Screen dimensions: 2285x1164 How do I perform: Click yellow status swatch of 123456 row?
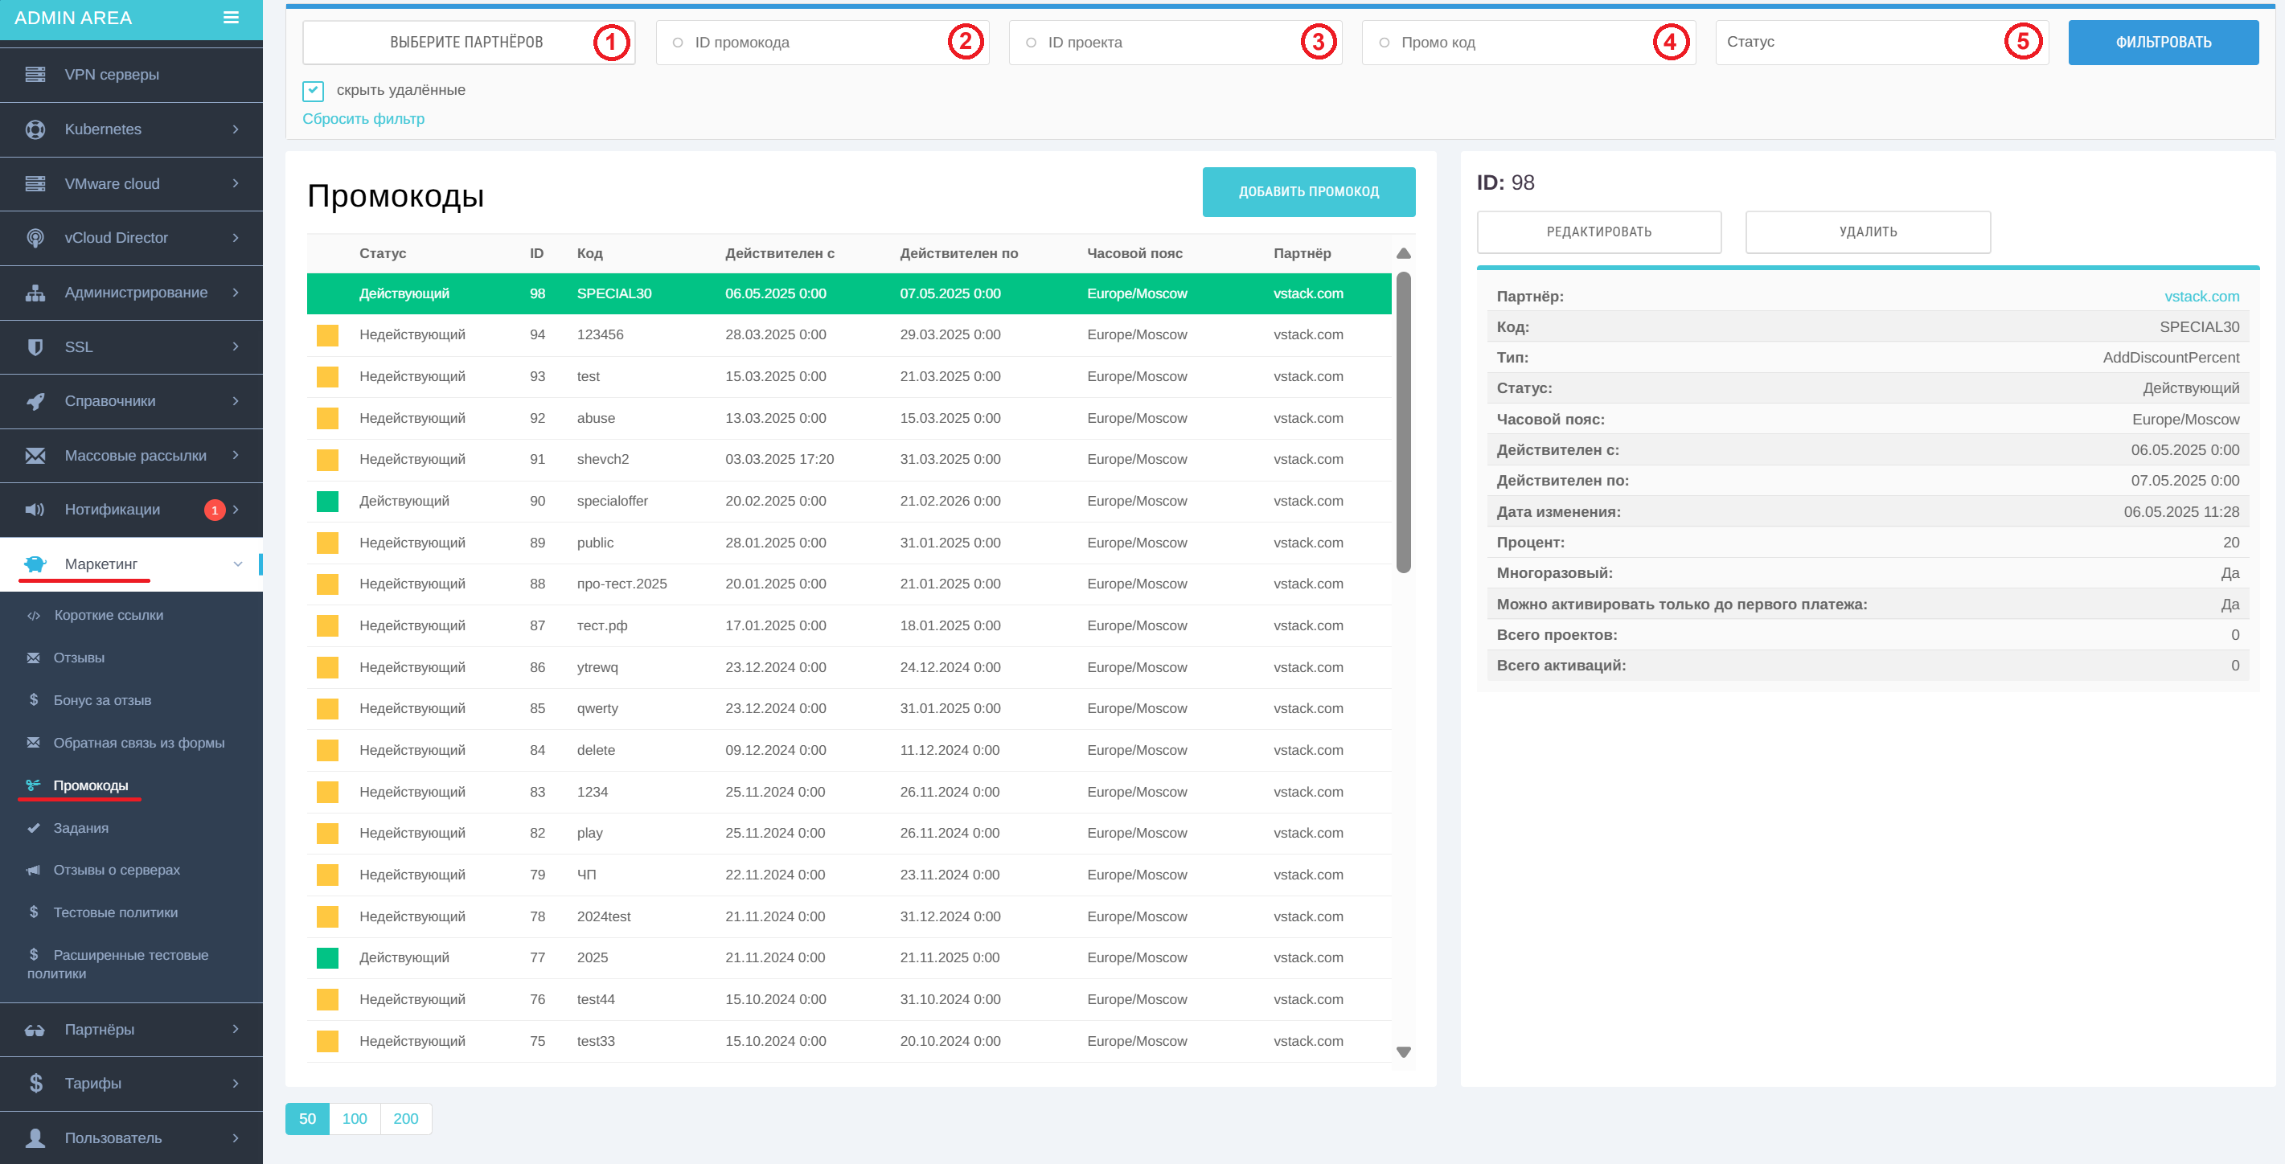[327, 335]
